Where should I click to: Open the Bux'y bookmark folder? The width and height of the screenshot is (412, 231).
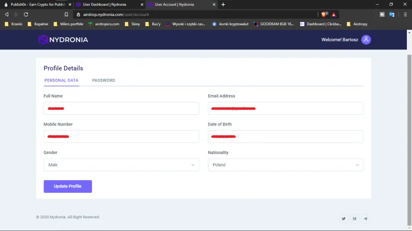pyautogui.click(x=153, y=24)
